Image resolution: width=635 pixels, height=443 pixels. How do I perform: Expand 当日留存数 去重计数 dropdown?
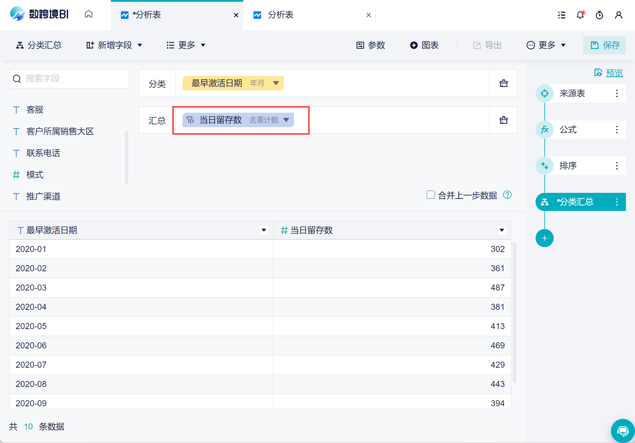click(286, 120)
